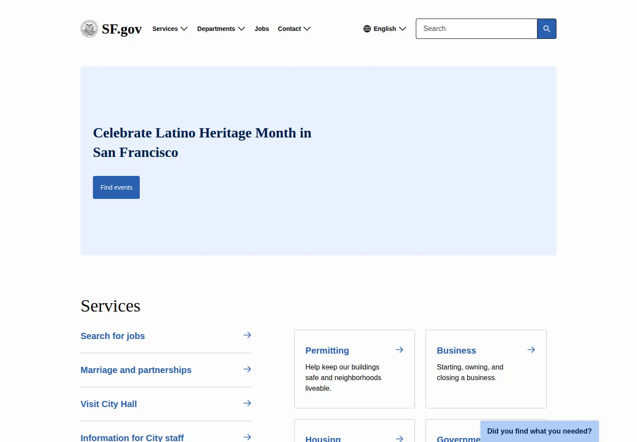
Task: Expand the Contact menu chevron
Action: tap(307, 29)
